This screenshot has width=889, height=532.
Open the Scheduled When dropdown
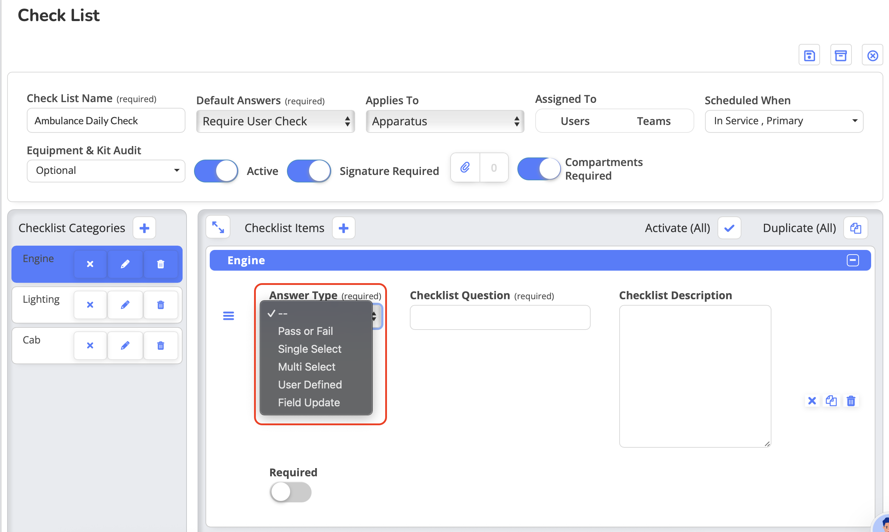[784, 121]
